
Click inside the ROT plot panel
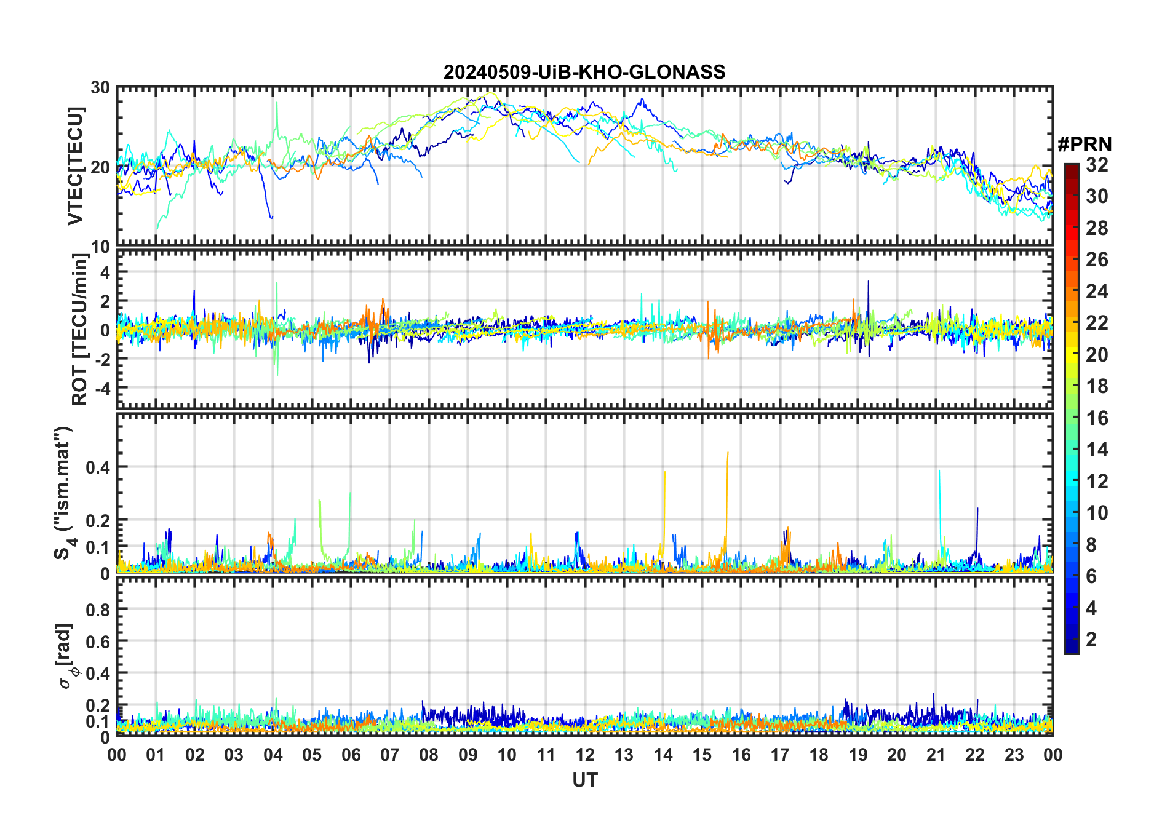[585, 329]
